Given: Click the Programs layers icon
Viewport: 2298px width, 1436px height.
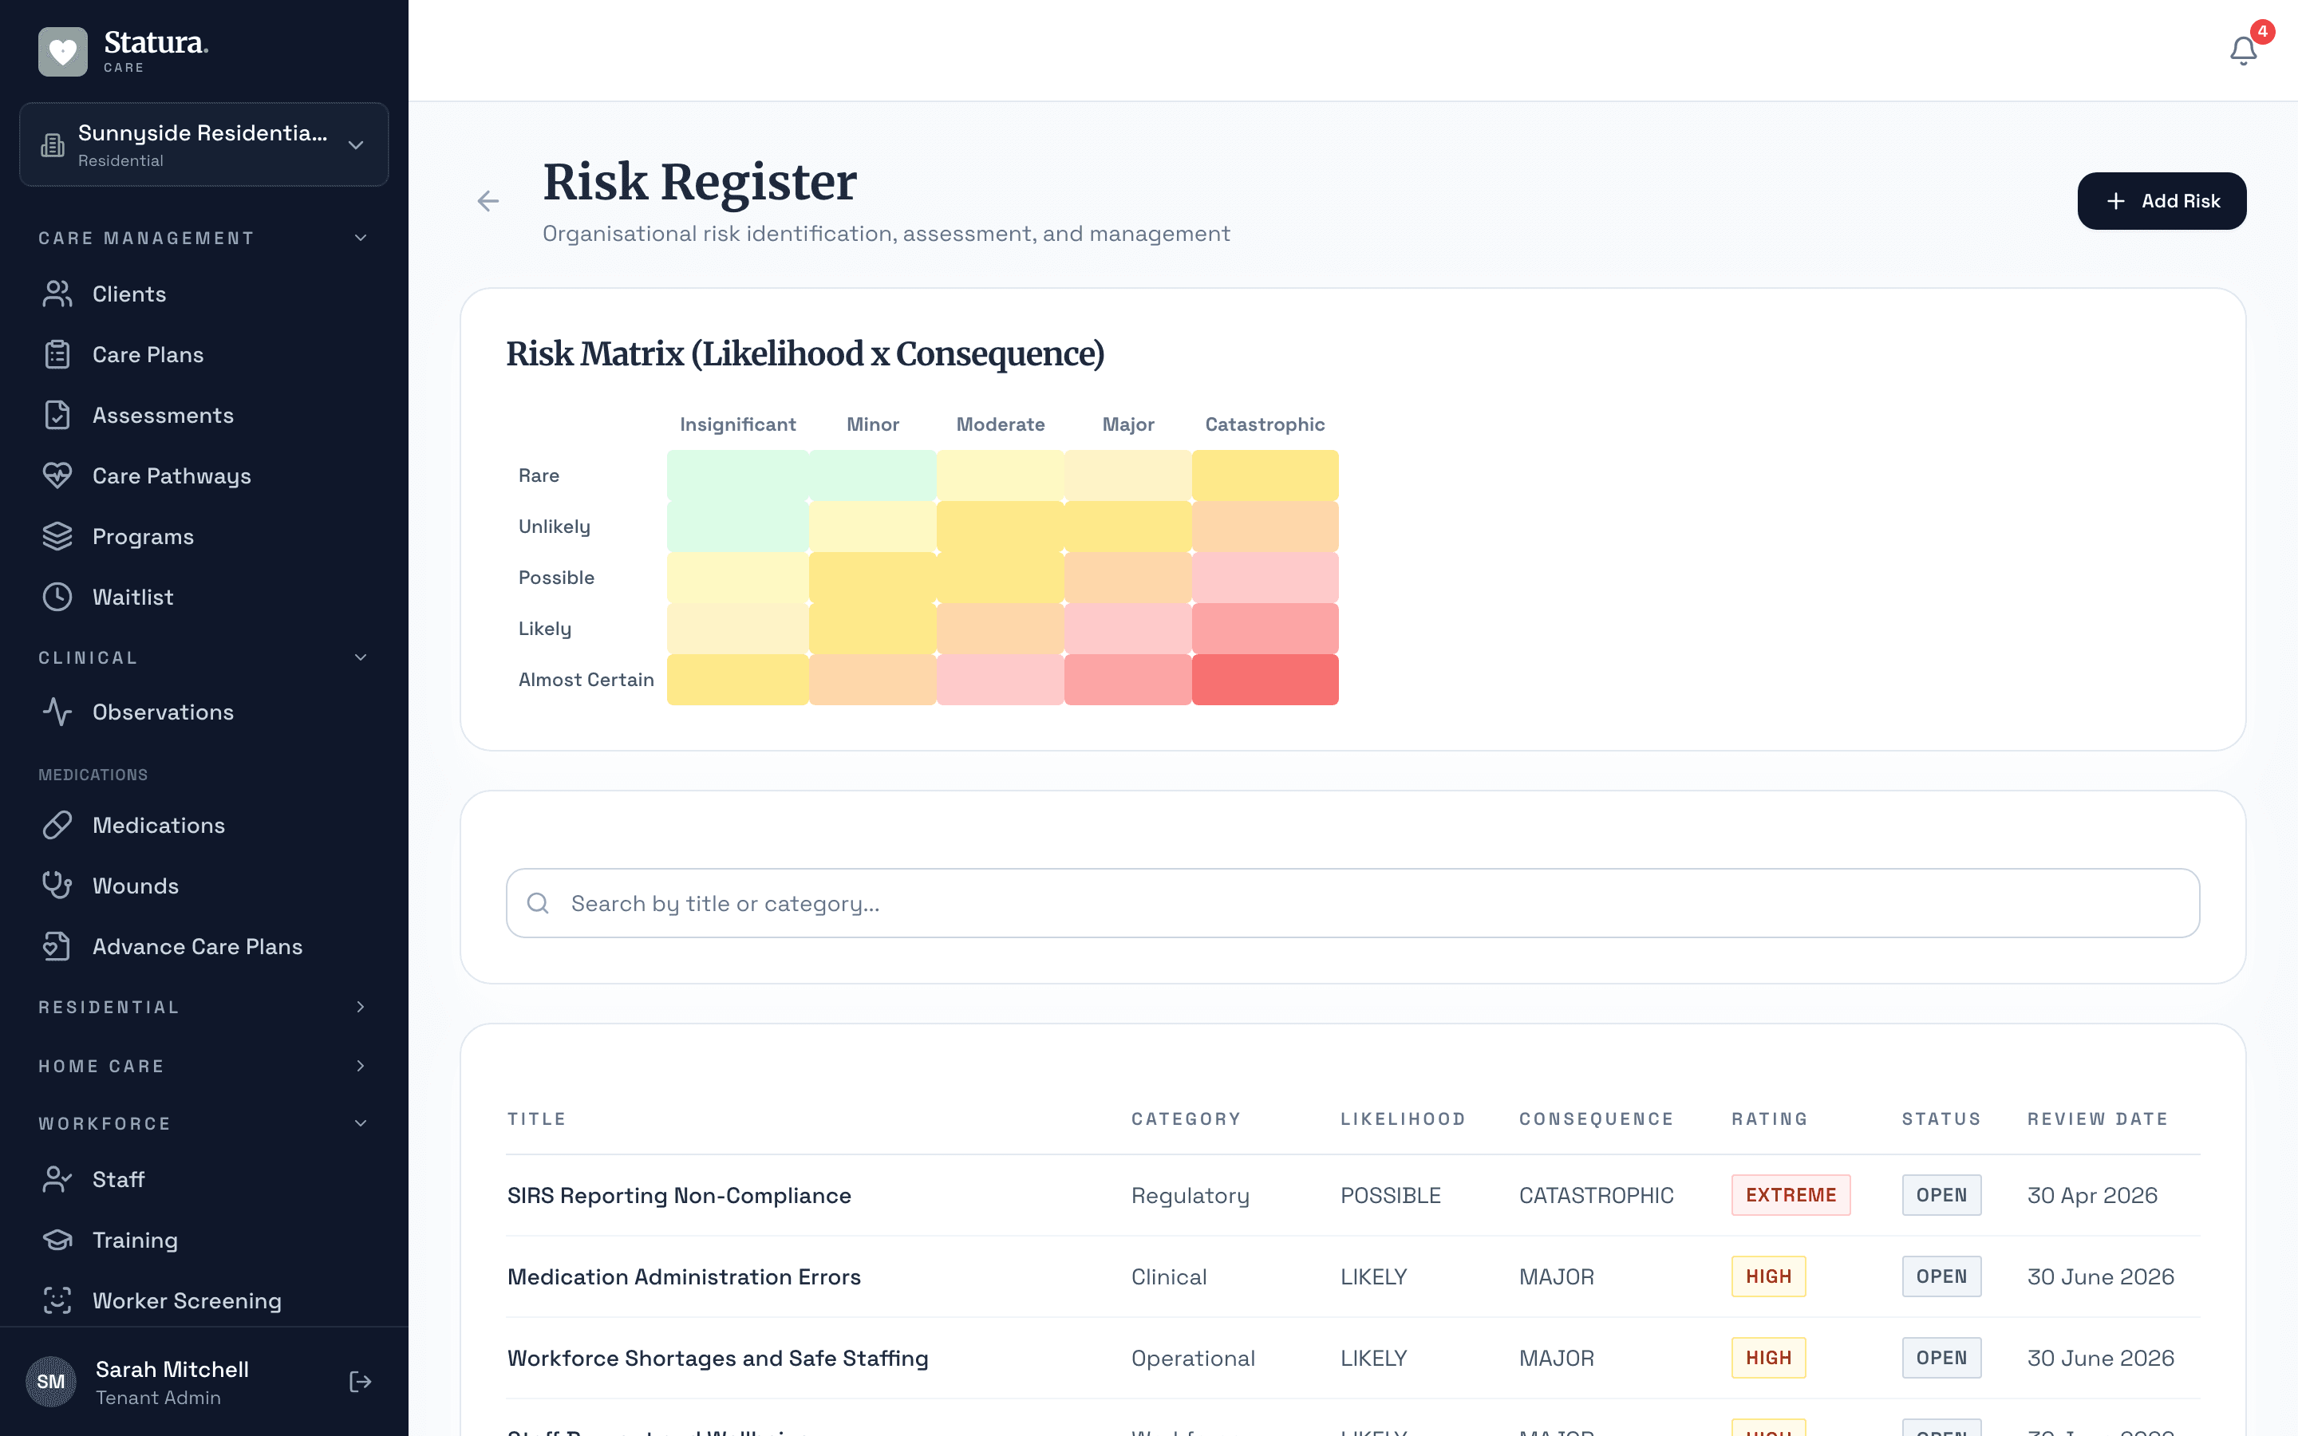Looking at the screenshot, I should 57,537.
